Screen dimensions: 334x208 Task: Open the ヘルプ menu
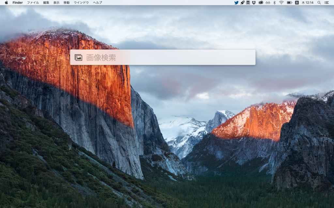point(97,3)
